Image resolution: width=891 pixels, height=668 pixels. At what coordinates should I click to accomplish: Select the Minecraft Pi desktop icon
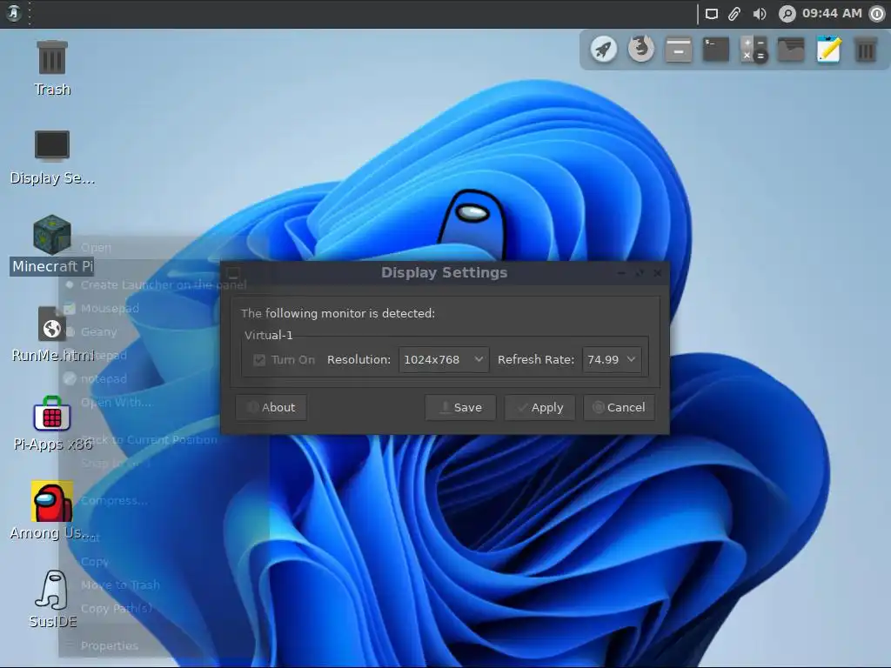pos(52,244)
